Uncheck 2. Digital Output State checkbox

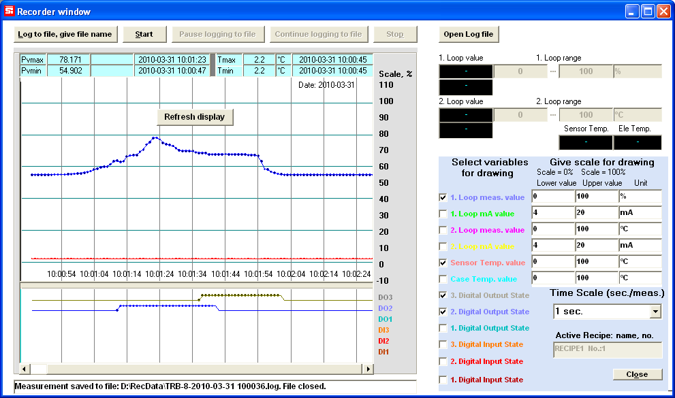coord(443,312)
